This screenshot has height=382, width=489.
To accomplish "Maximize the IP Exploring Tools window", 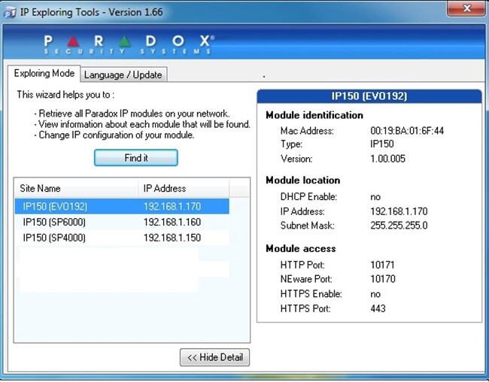I will pyautogui.click(x=431, y=9).
